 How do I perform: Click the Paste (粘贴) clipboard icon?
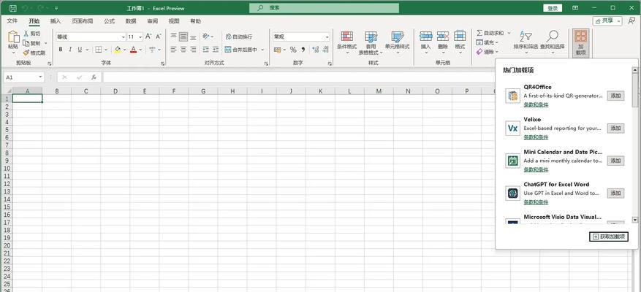pos(13,37)
